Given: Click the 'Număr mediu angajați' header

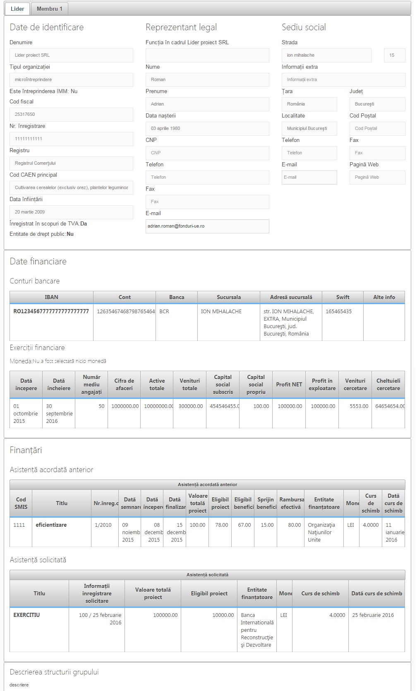Looking at the screenshot, I should coord(91,384).
